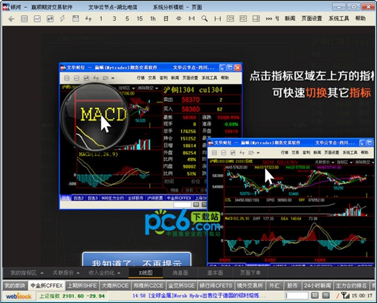Expand the 收入合约化 dropdown
Screen dimensions: 377x303
(x=104, y=273)
